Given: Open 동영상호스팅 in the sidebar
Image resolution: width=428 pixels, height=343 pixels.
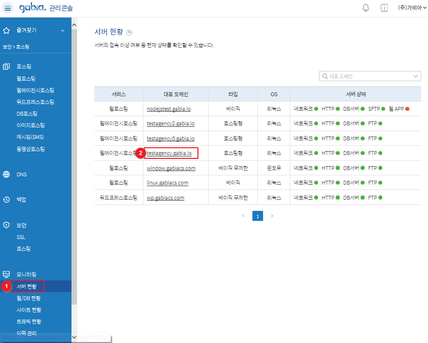Looking at the screenshot, I should tap(31, 149).
